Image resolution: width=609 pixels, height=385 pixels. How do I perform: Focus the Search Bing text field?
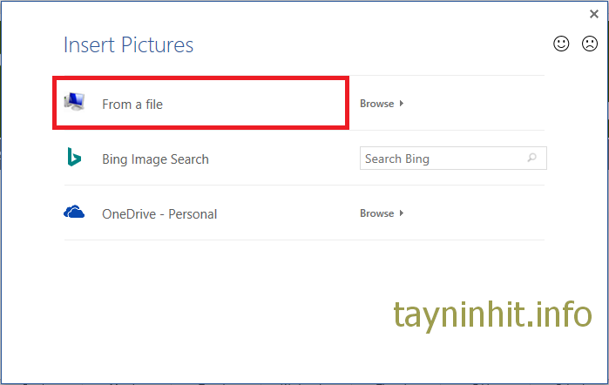click(440, 159)
